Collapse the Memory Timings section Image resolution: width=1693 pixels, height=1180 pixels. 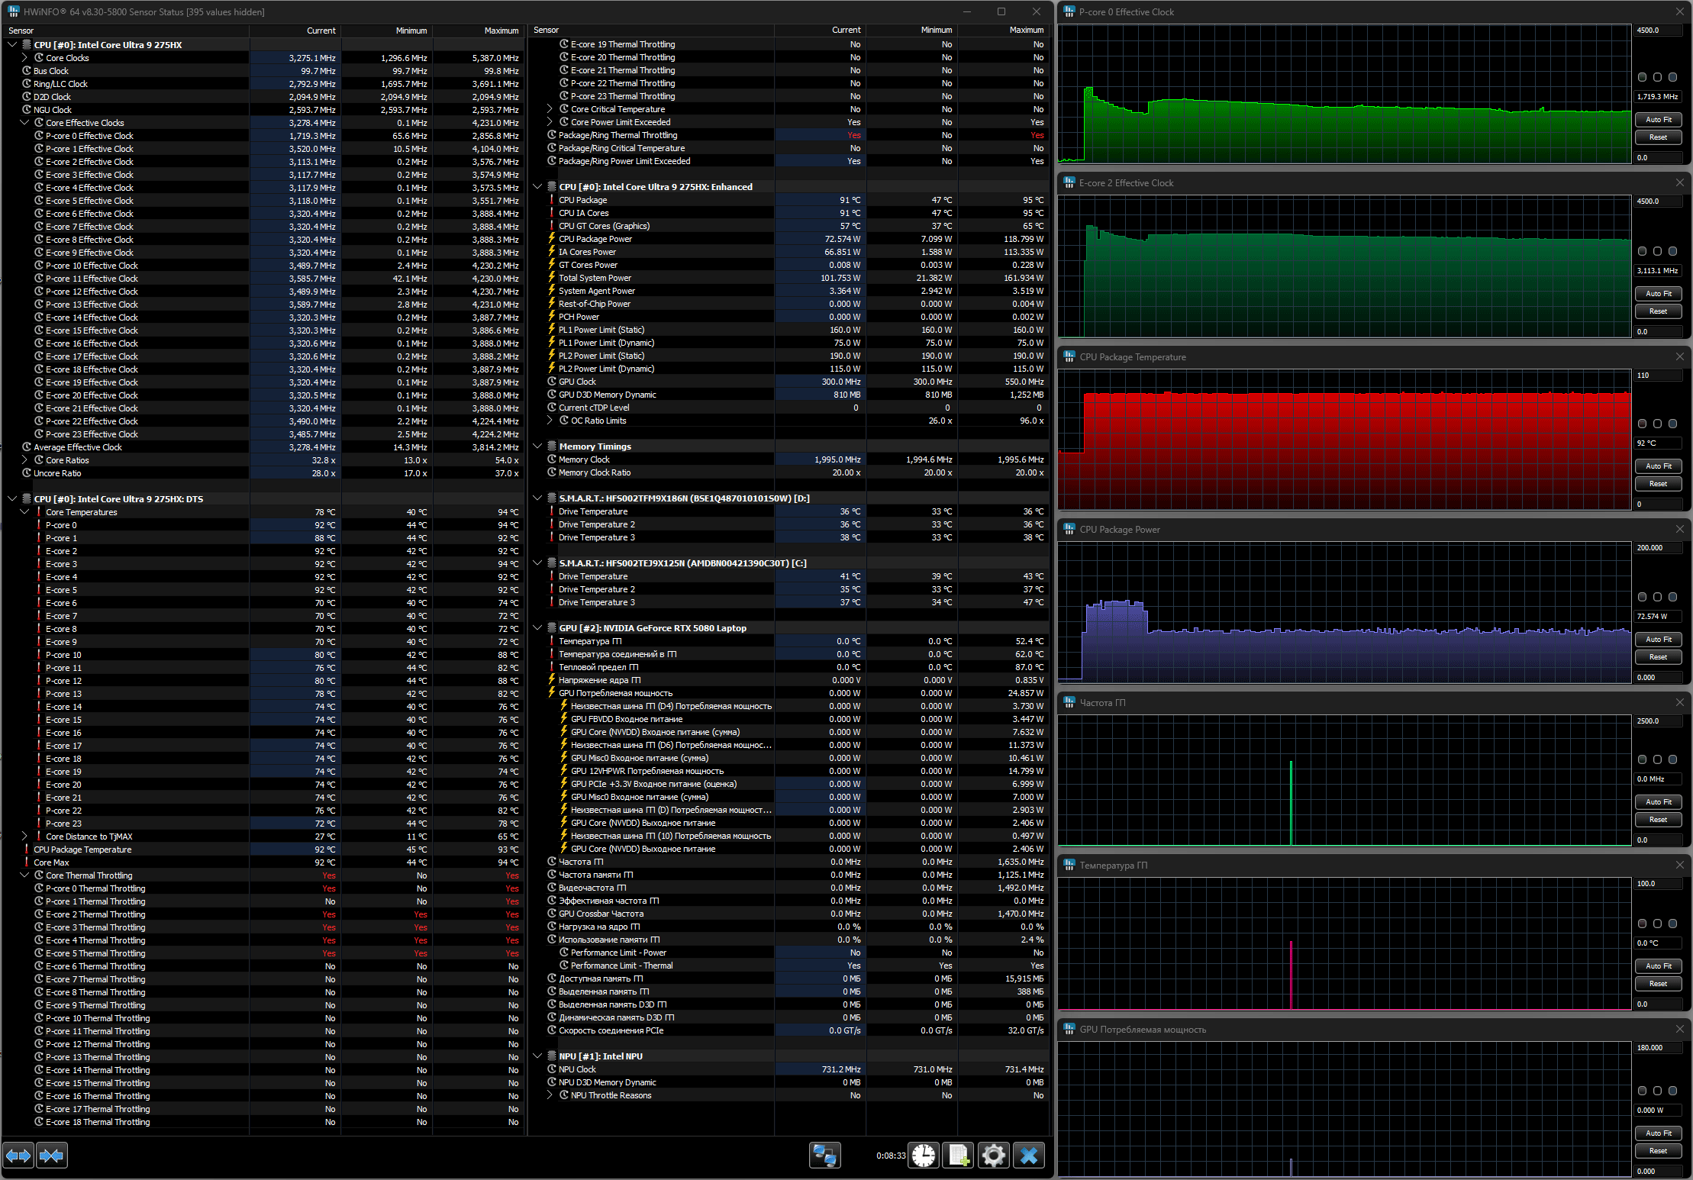pyautogui.click(x=537, y=447)
